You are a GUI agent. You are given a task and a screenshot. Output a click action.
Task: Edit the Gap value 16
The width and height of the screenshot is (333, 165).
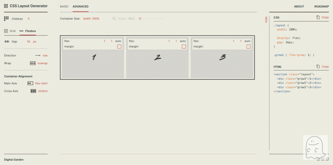click(x=29, y=41)
